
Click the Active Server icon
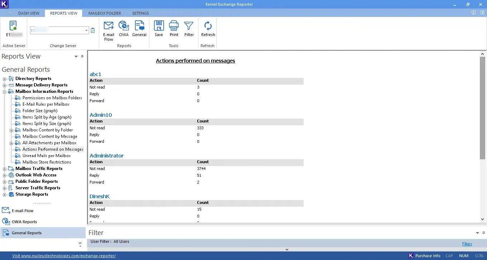coord(13,26)
